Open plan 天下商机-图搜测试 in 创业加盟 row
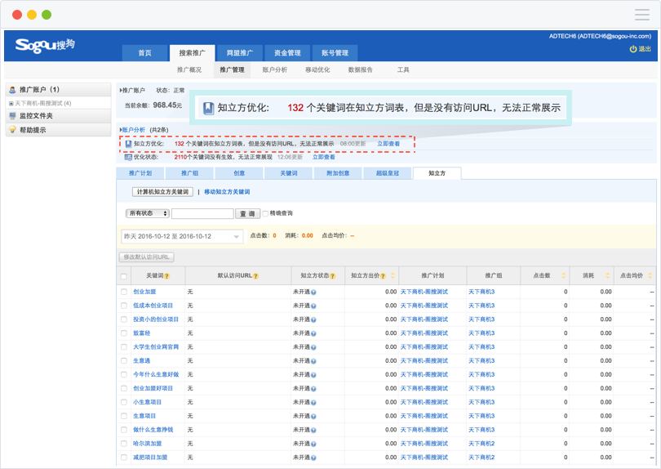661x469 pixels. pos(424,292)
